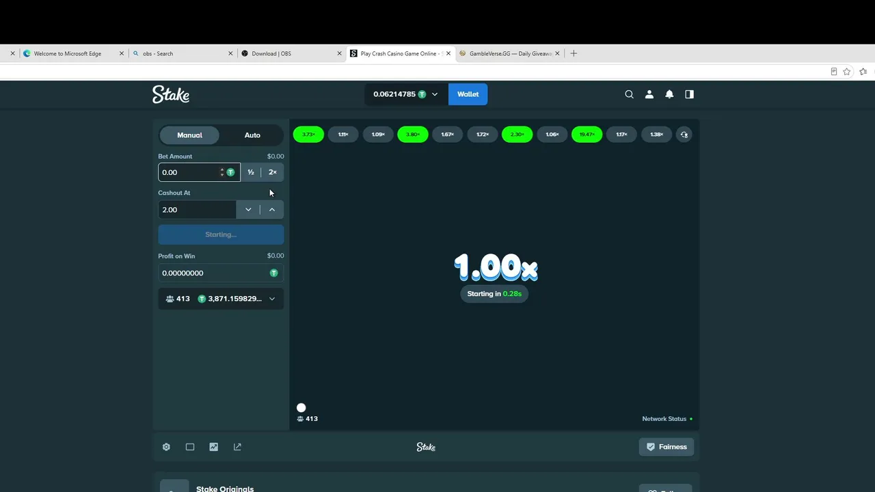
Task: Open live stats chart icon
Action: click(214, 447)
